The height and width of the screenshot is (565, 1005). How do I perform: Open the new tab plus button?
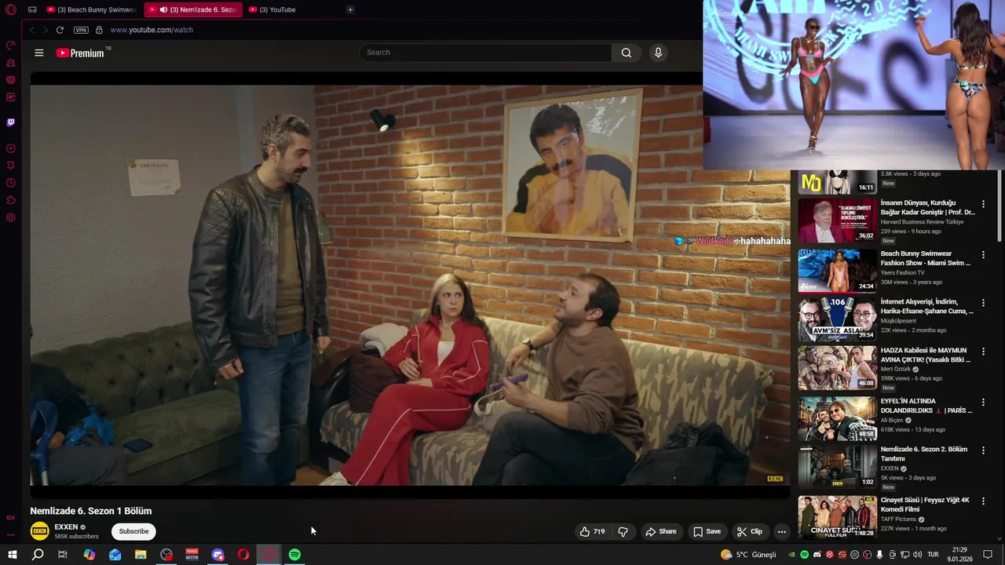tap(350, 9)
